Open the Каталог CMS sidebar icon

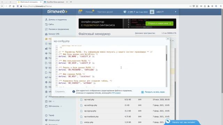[46, 34]
